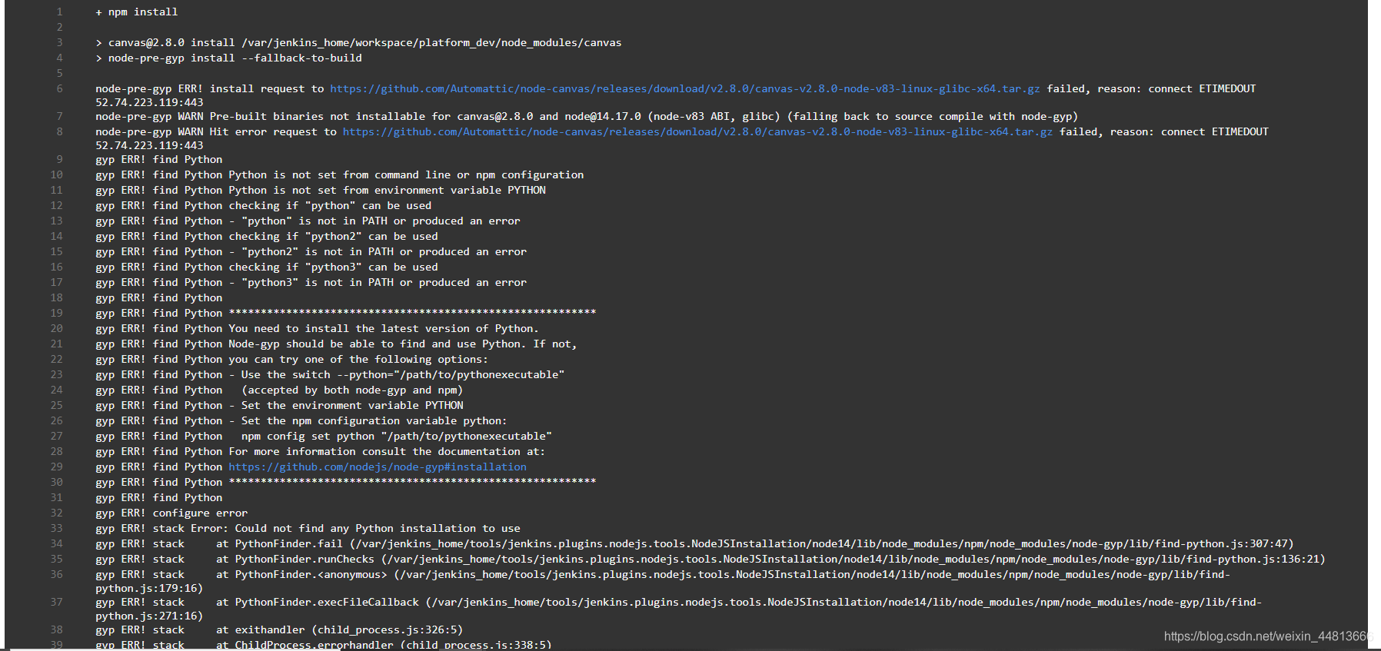Open the canvas tarball link on line 8
The image size is (1381, 651).
point(697,131)
